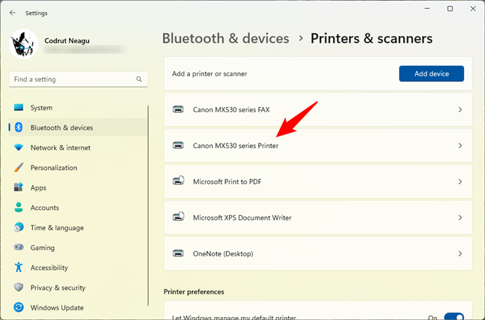Click the Accessibility figure icon
485x320 pixels.
(19, 267)
